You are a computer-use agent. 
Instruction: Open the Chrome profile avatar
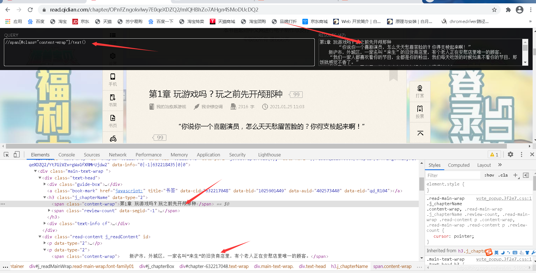[519, 10]
